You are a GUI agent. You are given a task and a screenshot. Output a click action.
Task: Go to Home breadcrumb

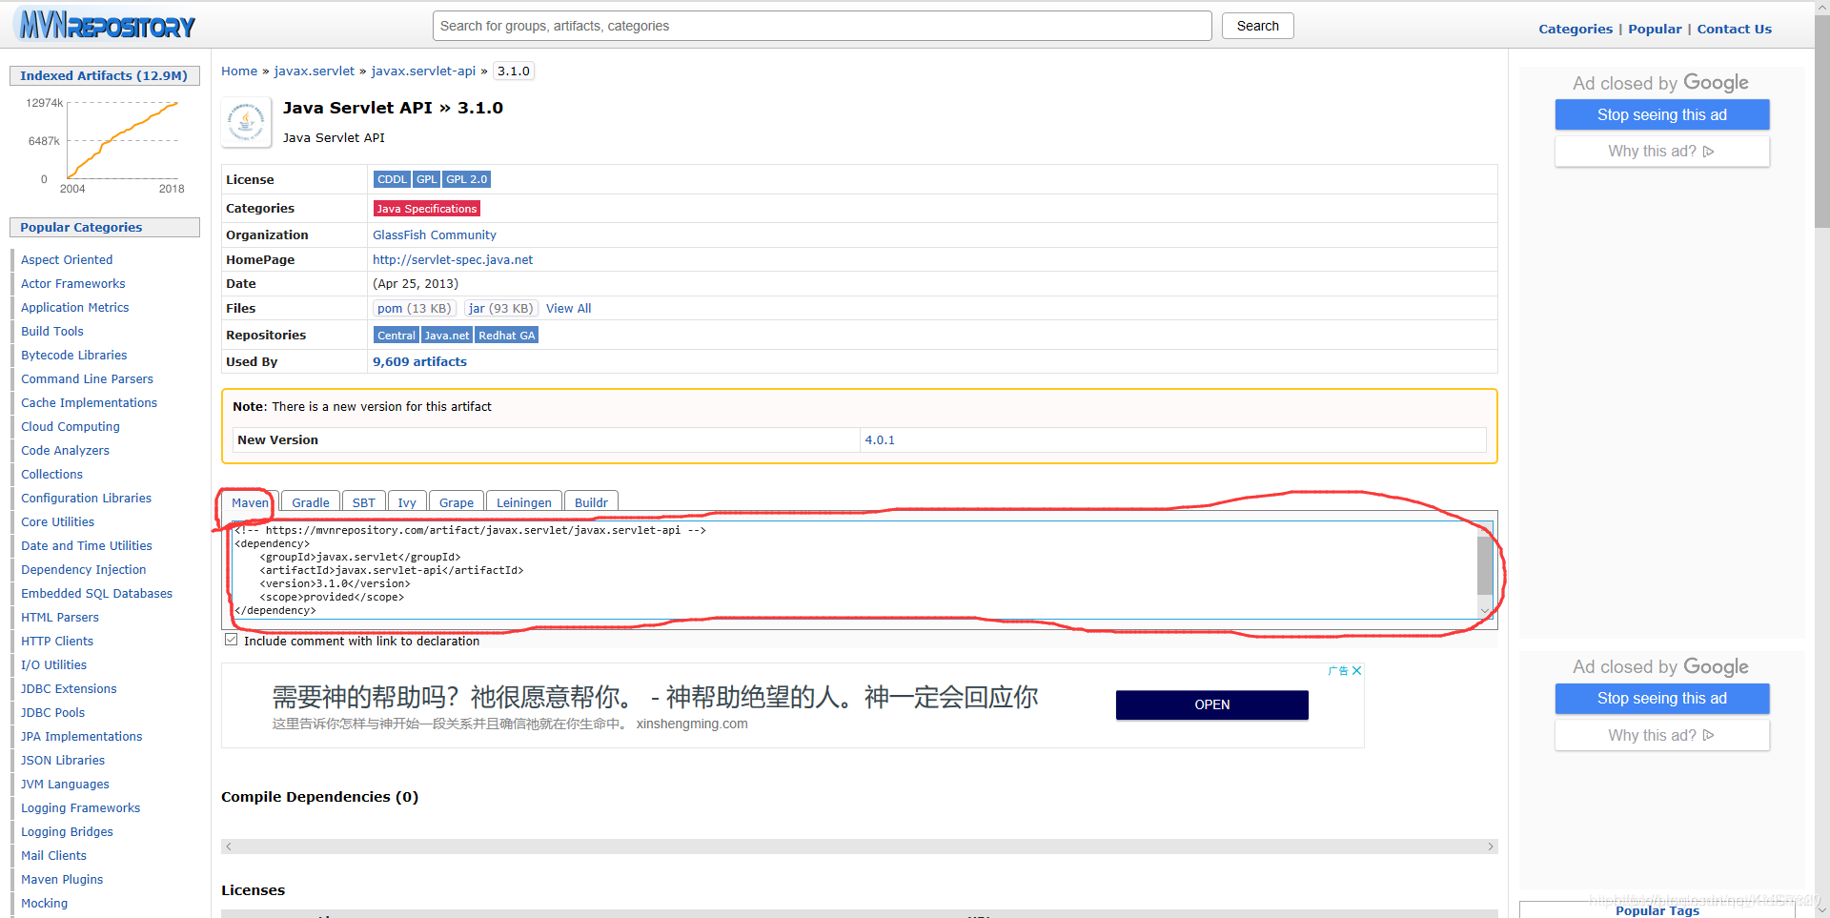(x=239, y=71)
